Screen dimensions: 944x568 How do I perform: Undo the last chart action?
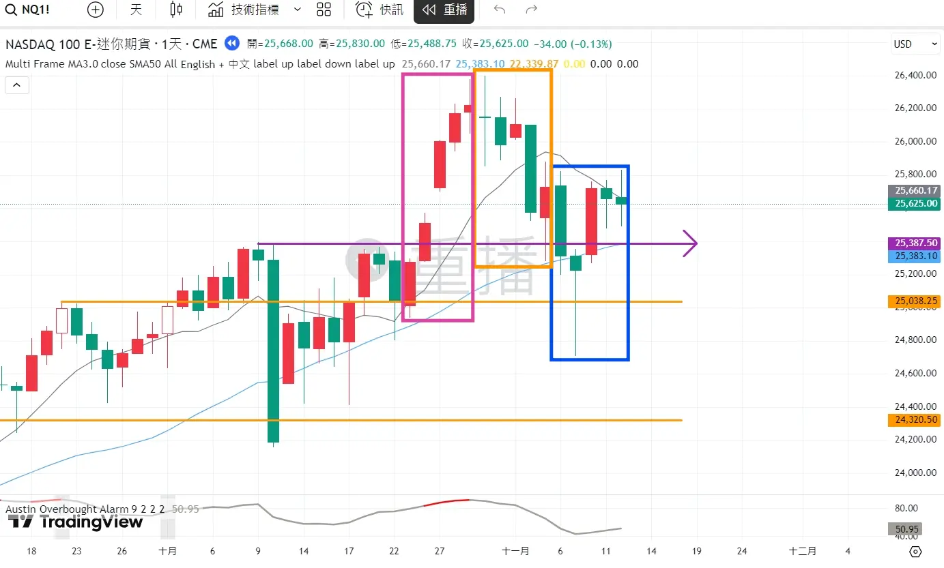(500, 10)
